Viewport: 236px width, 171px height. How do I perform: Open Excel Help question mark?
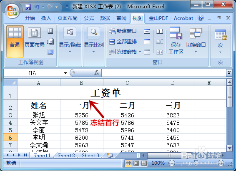[x=201, y=18]
